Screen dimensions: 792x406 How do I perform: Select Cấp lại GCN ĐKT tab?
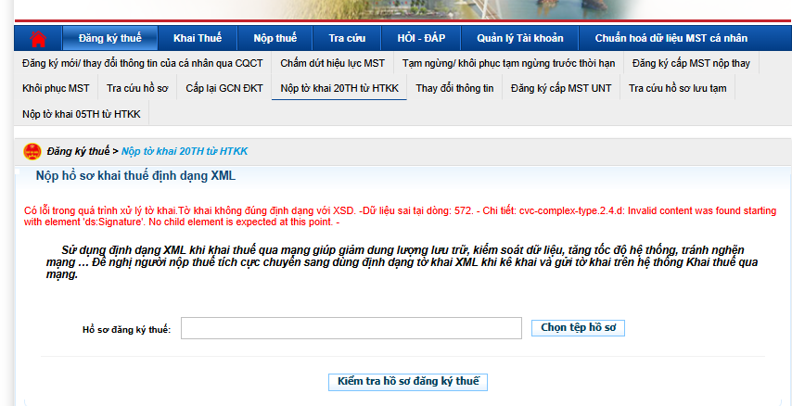pyautogui.click(x=224, y=88)
